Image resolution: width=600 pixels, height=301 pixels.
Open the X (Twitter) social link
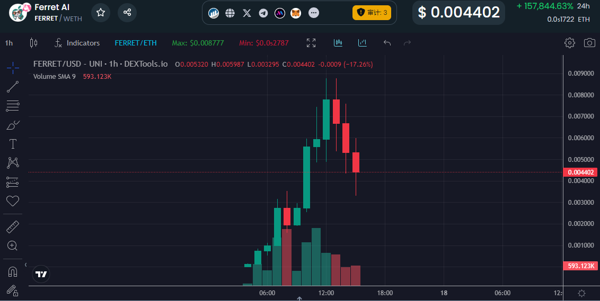(247, 13)
